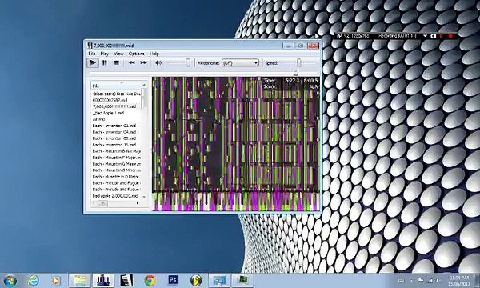Start playback with the Play button
The image size is (480, 288).
tap(93, 63)
